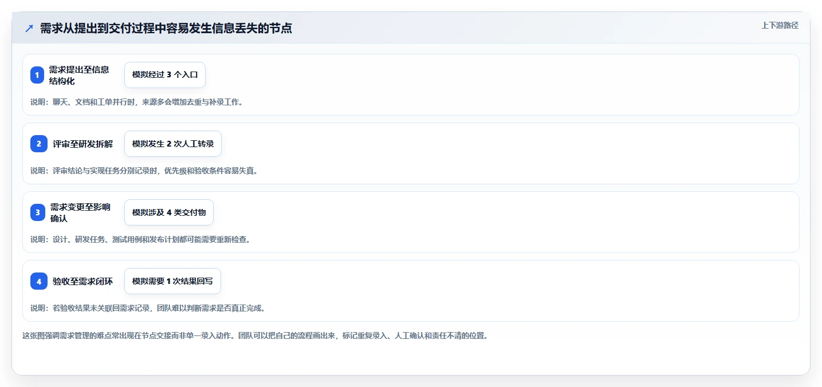Image resolution: width=822 pixels, height=387 pixels.
Task: Click the step 2 number badge
Action: pos(39,144)
